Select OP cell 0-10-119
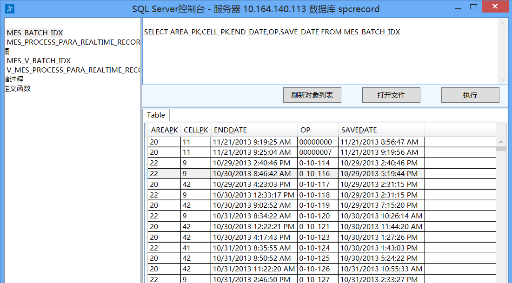512x283 pixels. coord(318,205)
